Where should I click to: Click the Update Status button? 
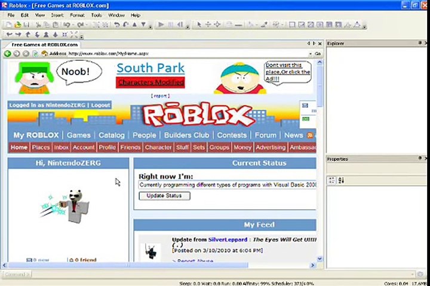pos(164,195)
